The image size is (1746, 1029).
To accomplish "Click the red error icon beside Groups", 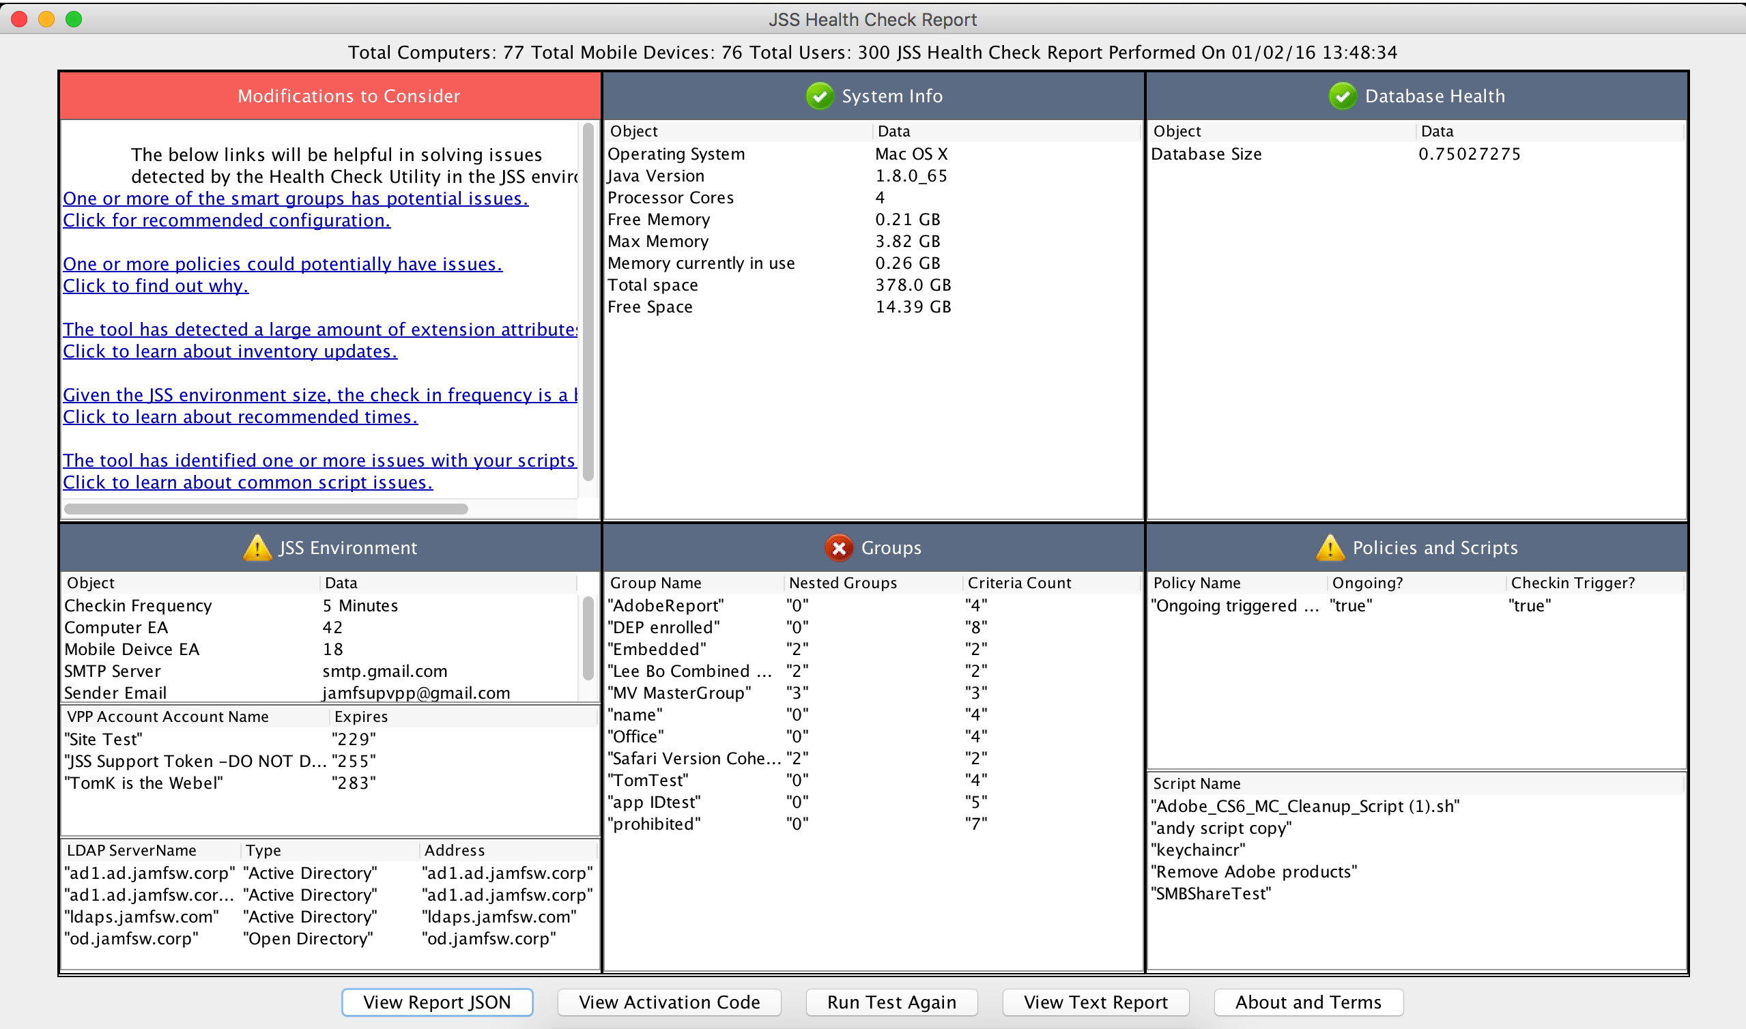I will pos(838,548).
